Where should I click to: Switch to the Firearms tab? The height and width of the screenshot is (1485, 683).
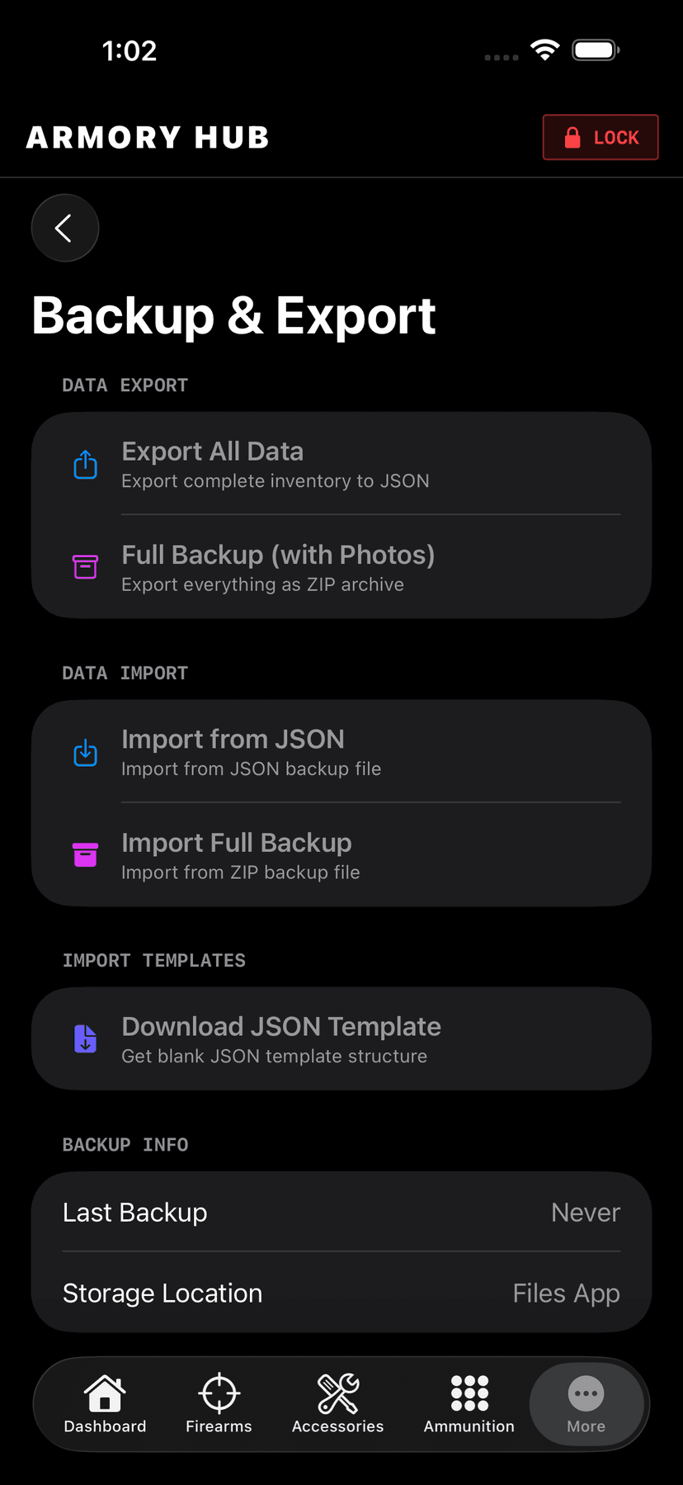point(219,1404)
